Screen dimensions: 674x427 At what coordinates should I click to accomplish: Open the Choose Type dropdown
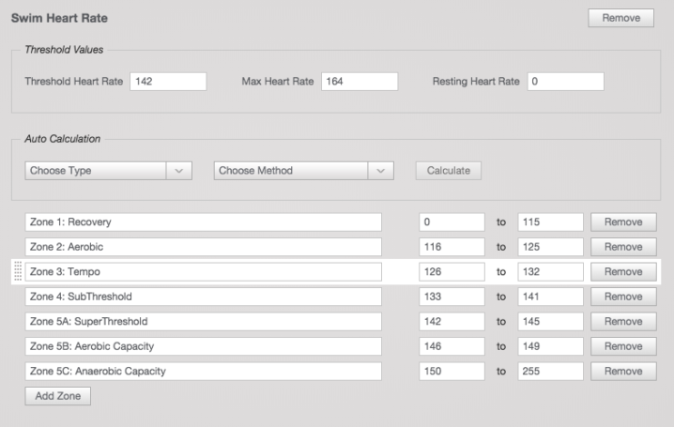pyautogui.click(x=107, y=171)
